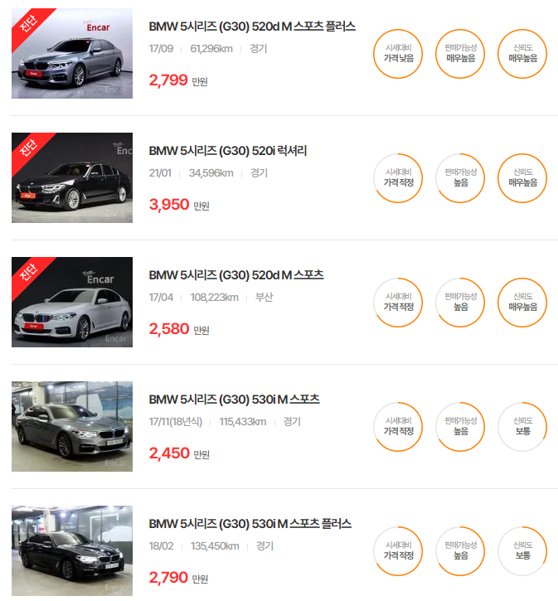This screenshot has width=558, height=601.
Task: Click the 2,790 만원 price
Action: click(x=178, y=578)
